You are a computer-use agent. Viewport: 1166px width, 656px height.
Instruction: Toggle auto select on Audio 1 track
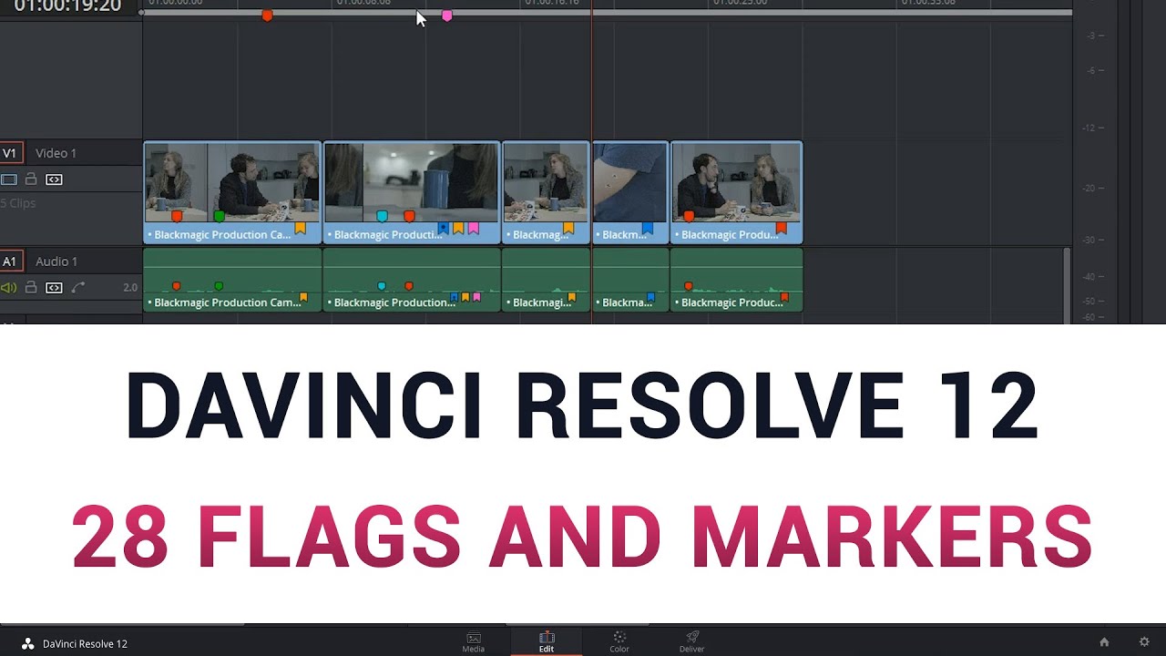tap(54, 288)
